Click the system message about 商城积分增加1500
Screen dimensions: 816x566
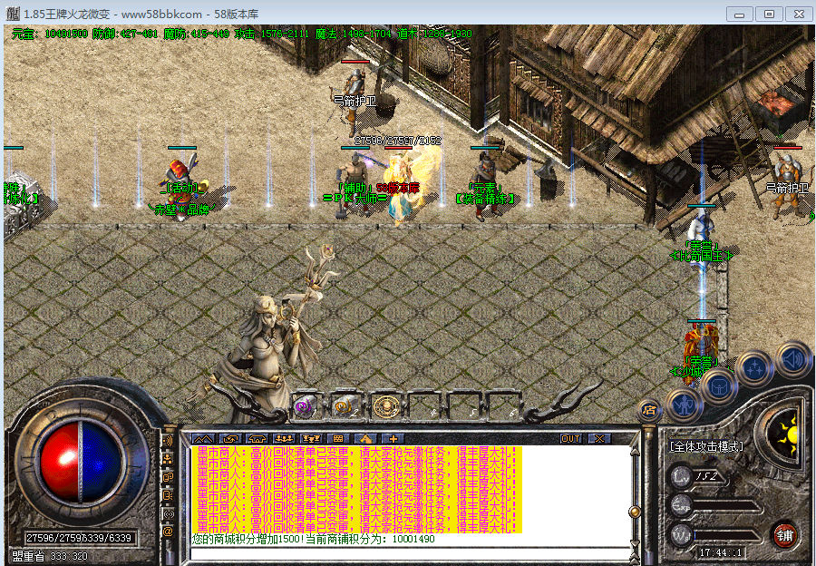314,540
